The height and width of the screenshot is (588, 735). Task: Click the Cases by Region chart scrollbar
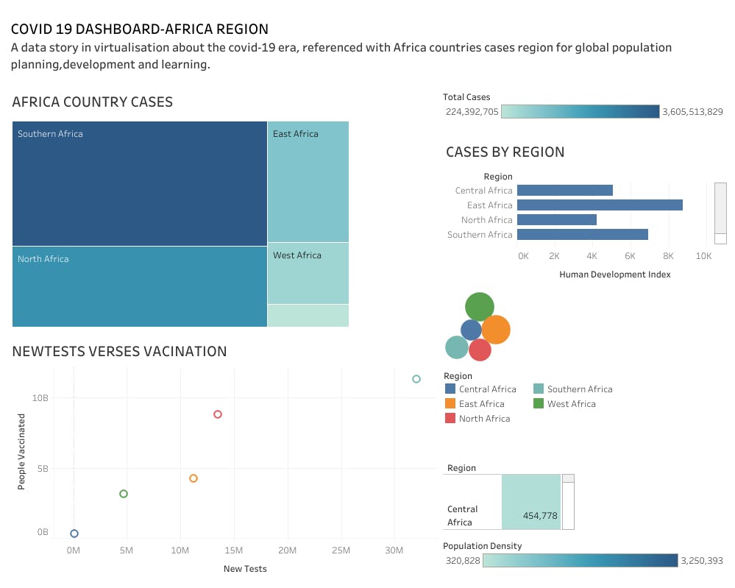click(720, 213)
